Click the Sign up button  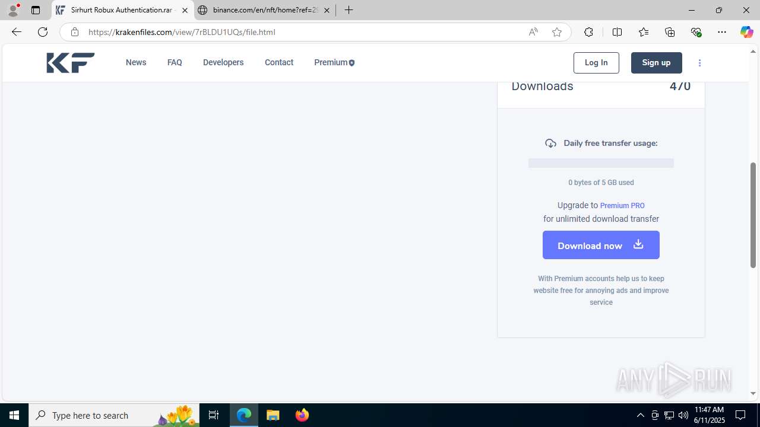pos(656,63)
